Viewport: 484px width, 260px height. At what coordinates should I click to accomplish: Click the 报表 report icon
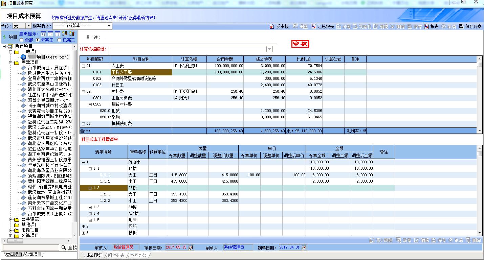pyautogui.click(x=426, y=26)
